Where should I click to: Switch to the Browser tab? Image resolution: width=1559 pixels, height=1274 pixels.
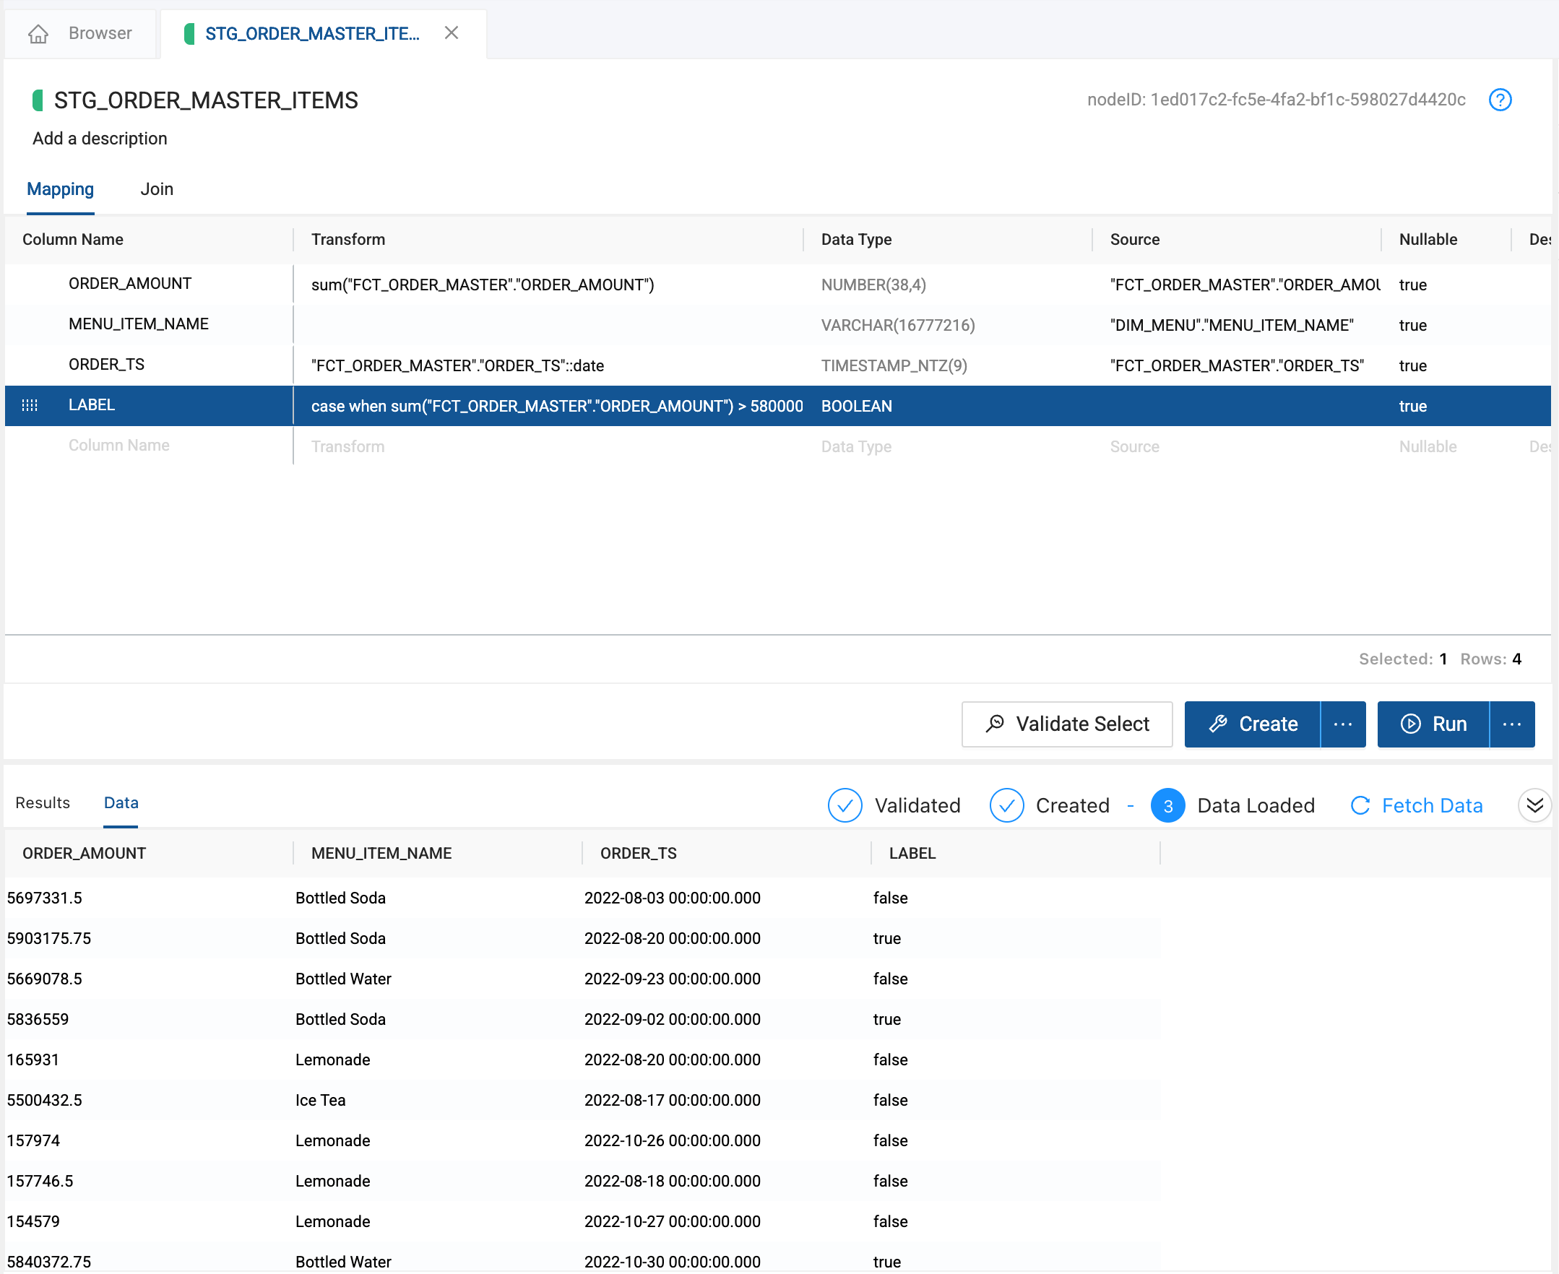(79, 34)
